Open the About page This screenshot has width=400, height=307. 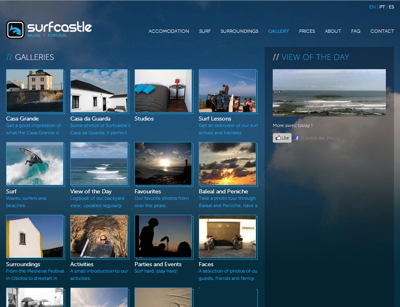click(x=333, y=31)
